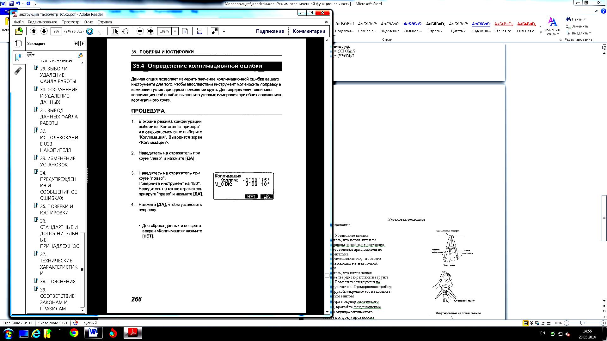Decrease Word zoom with minus button

click(567, 323)
